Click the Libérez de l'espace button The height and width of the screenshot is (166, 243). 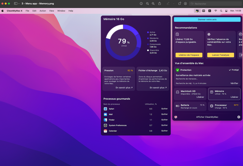tap(189, 55)
